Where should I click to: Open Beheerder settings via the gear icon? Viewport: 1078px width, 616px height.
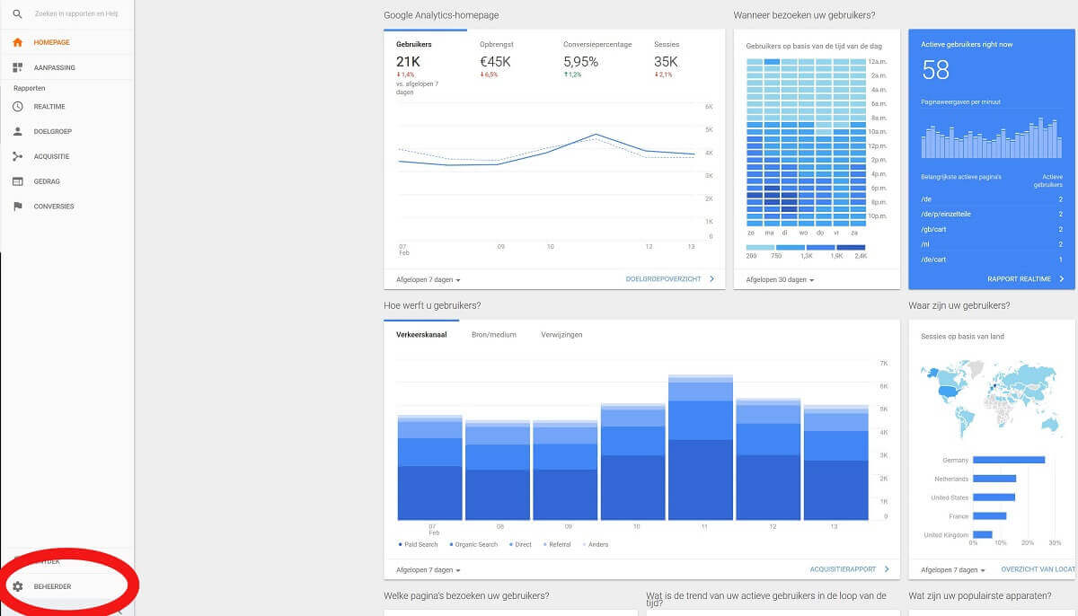17,586
